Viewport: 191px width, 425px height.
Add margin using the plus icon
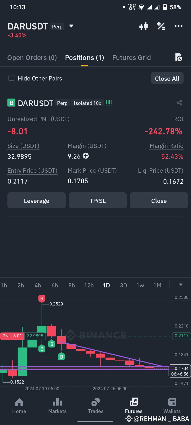tap(86, 156)
